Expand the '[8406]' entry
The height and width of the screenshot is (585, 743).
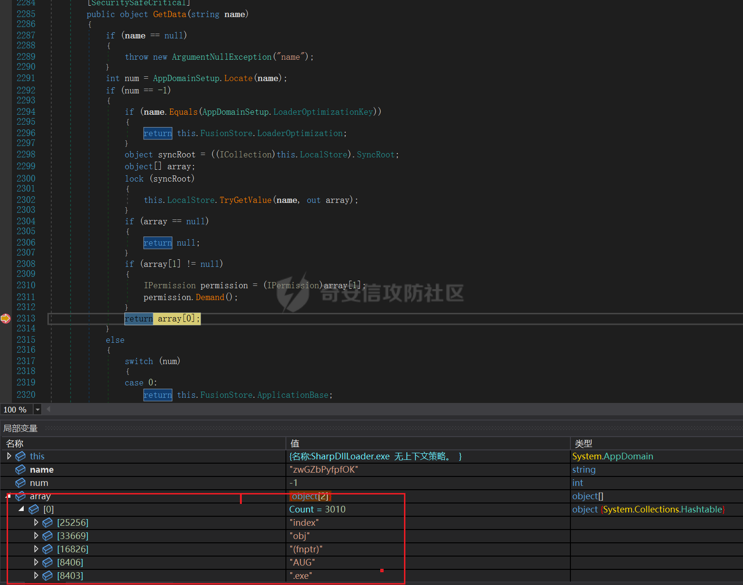[36, 562]
